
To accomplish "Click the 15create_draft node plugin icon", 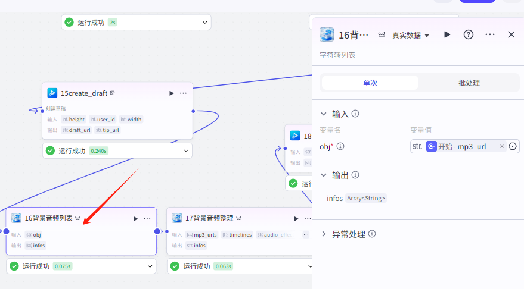I will click(x=52, y=93).
